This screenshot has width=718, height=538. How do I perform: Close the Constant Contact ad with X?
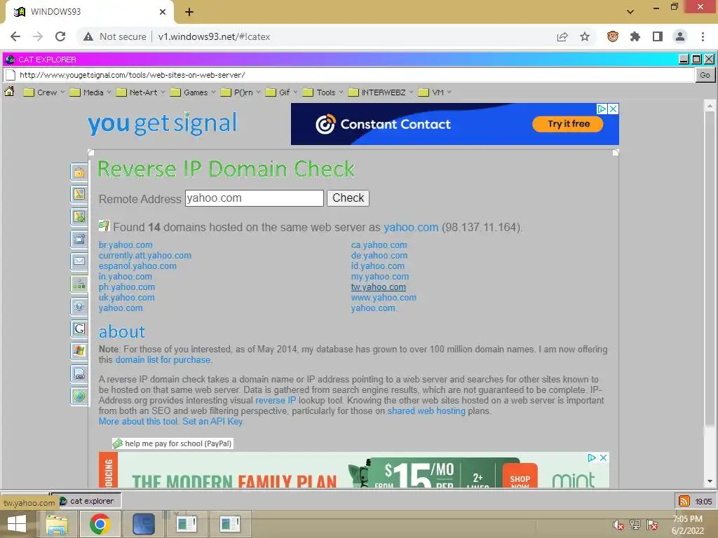coord(613,109)
